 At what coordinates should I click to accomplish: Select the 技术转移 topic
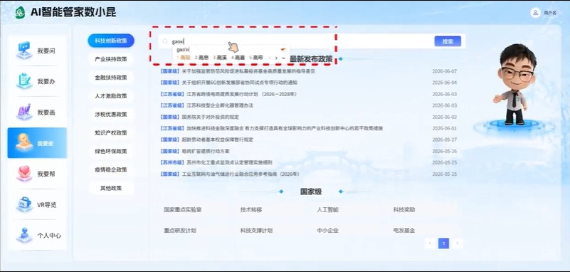pos(250,210)
